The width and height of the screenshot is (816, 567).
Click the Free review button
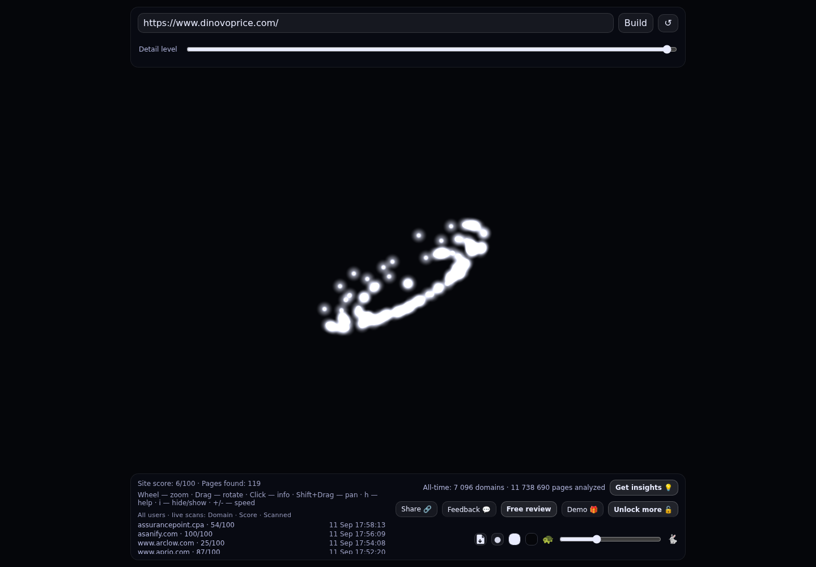click(x=529, y=509)
